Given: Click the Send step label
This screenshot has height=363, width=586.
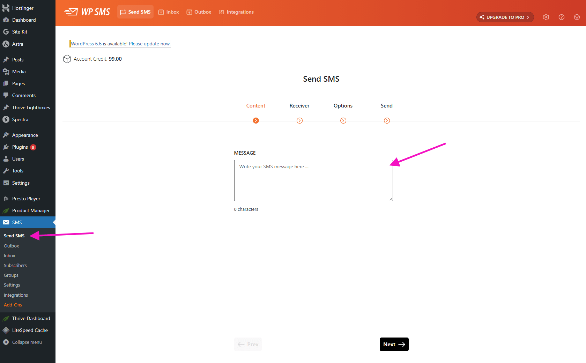Looking at the screenshot, I should point(387,106).
